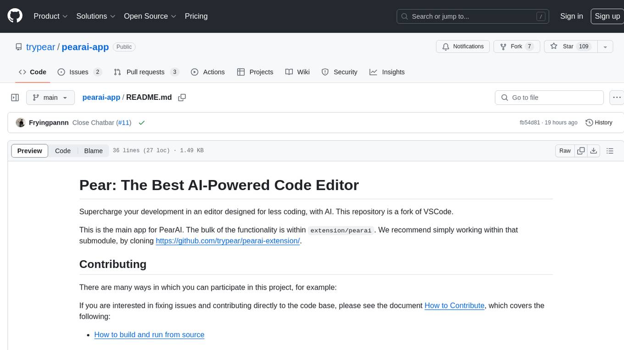The height and width of the screenshot is (350, 624).
Task: Click the Issues count badge 2
Action: pos(97,72)
